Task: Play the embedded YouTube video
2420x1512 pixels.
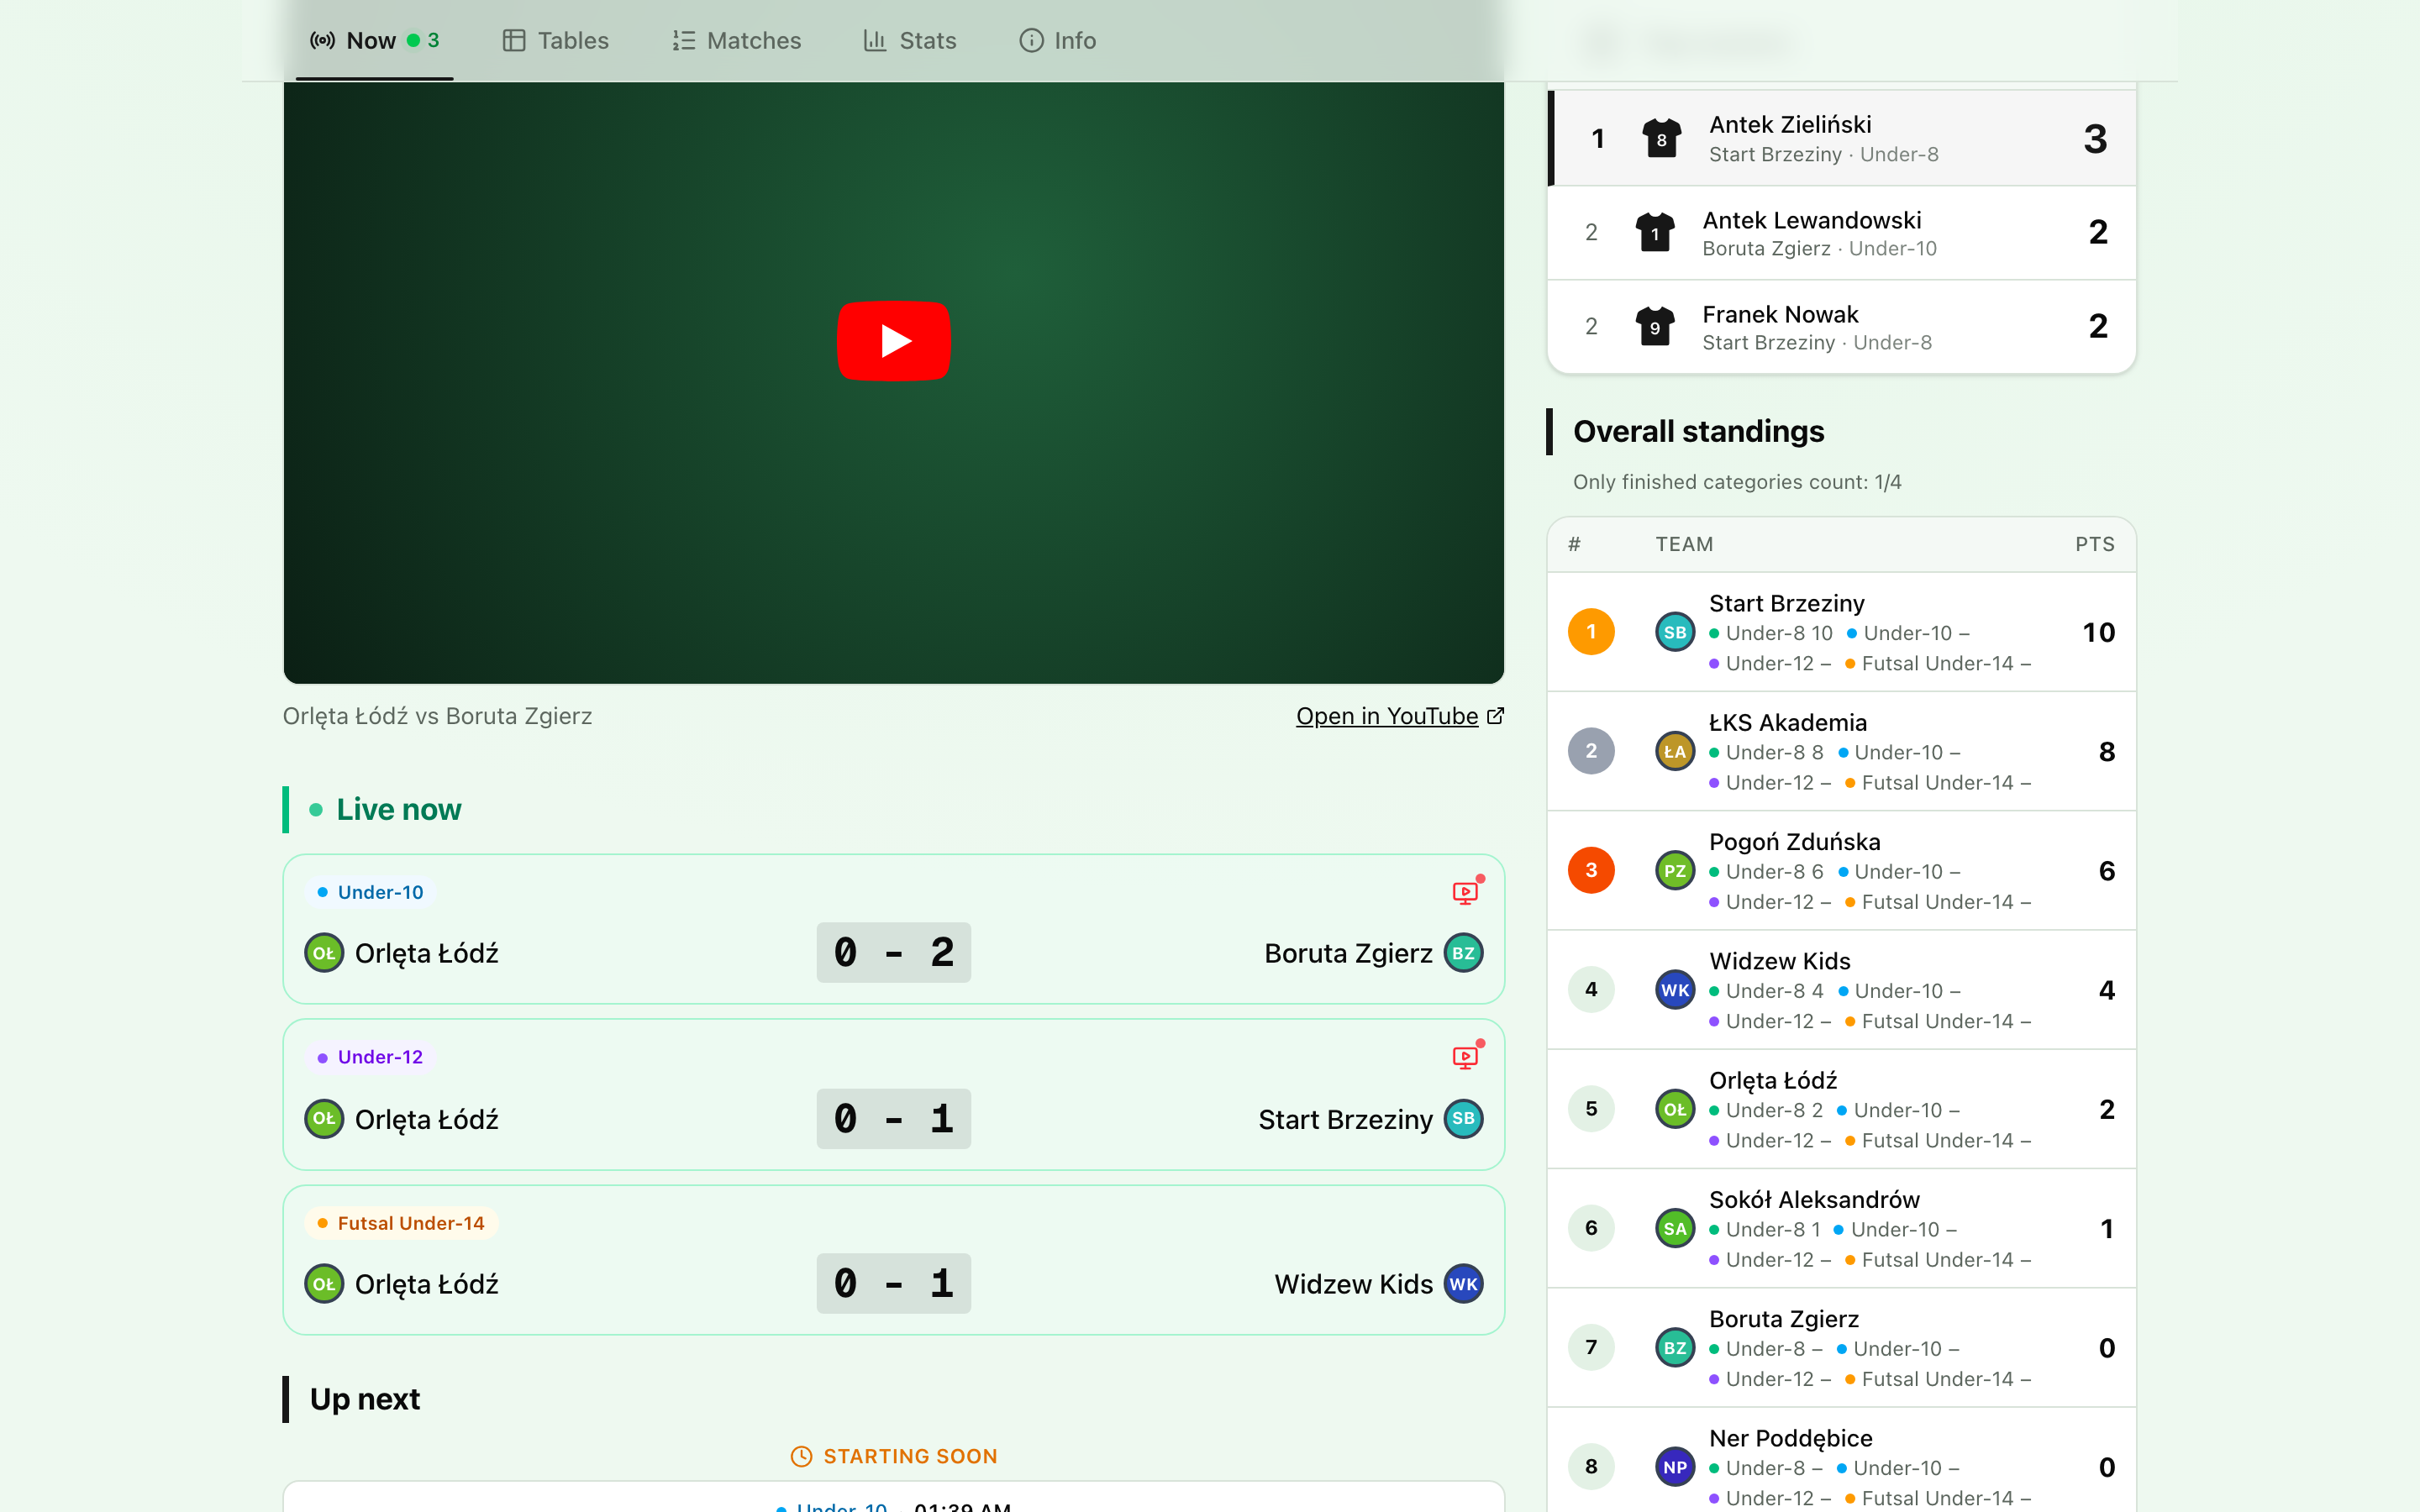Action: (x=893, y=341)
